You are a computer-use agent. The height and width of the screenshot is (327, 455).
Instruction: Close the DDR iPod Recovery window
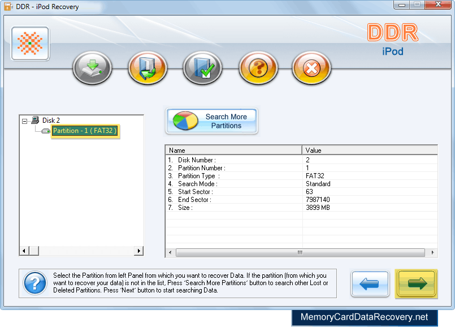[x=438, y=5]
